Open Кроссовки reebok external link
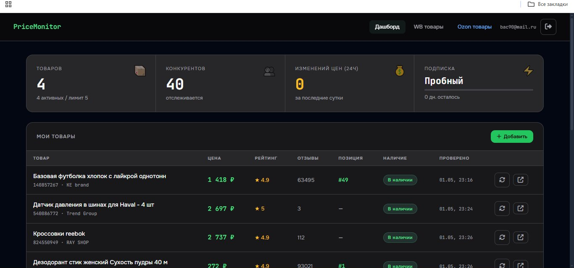The width and height of the screenshot is (574, 268). 521,237
